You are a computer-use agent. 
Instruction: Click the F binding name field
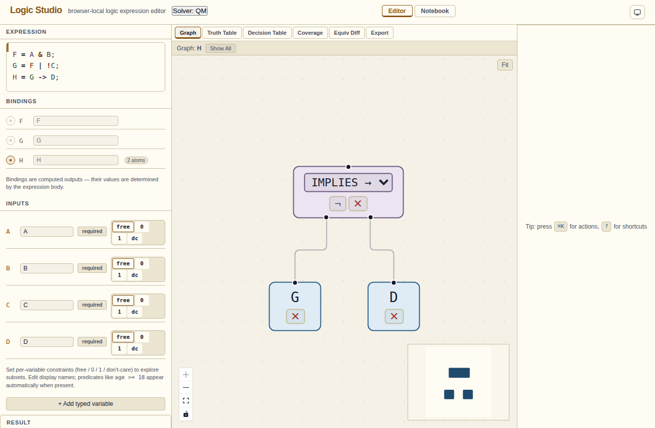tap(76, 121)
